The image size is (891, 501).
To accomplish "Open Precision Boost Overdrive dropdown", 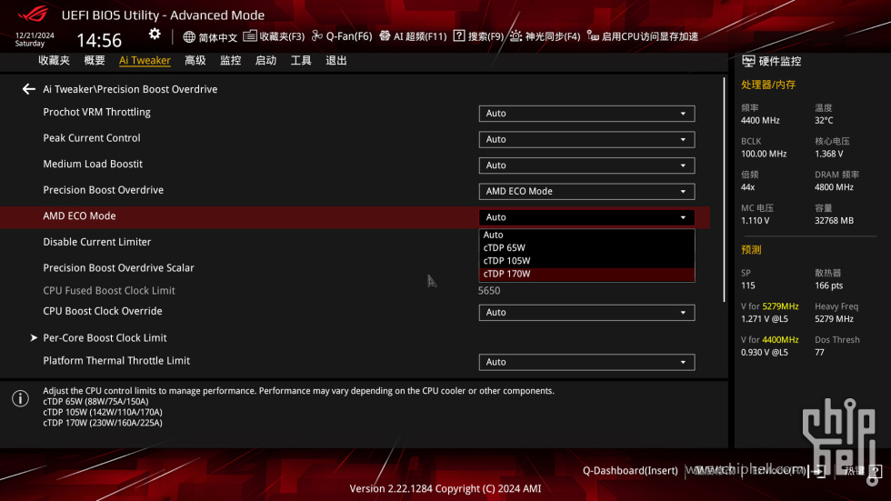I will pyautogui.click(x=586, y=192).
